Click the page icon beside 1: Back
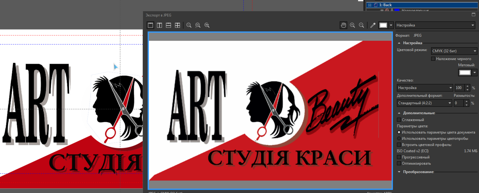This screenshot has height=193, width=479. [x=376, y=5]
